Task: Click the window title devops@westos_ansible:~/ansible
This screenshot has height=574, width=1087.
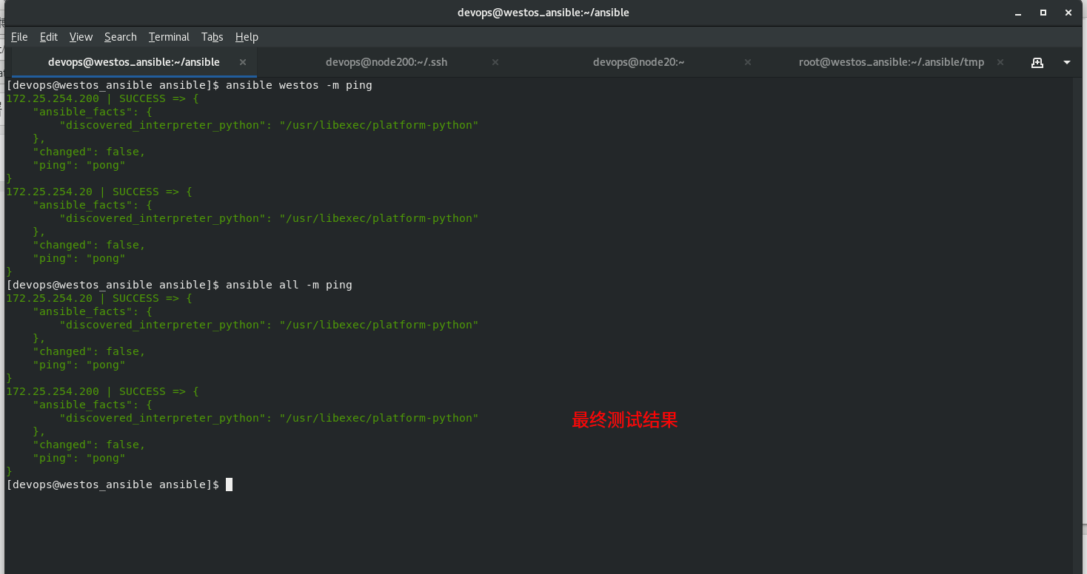Action: tap(543, 13)
